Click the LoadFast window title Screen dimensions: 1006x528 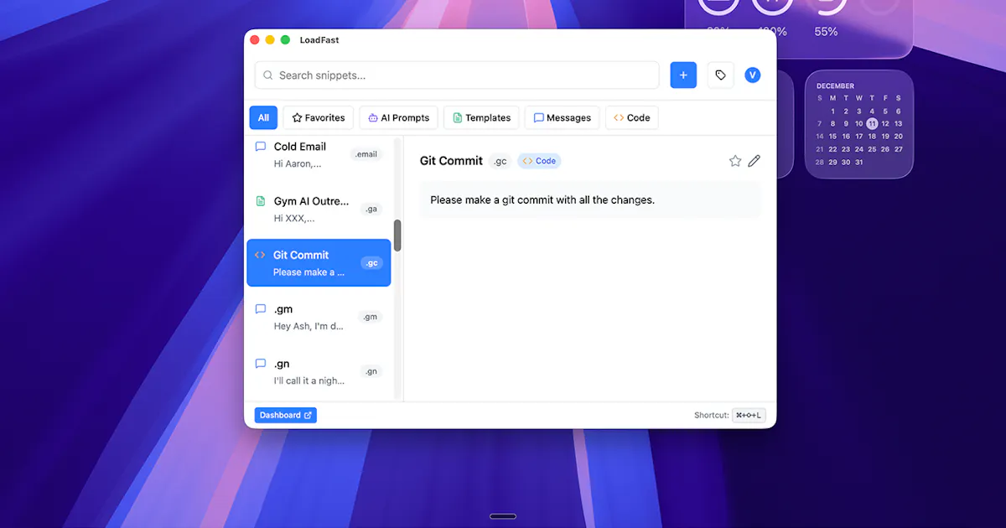pos(319,40)
